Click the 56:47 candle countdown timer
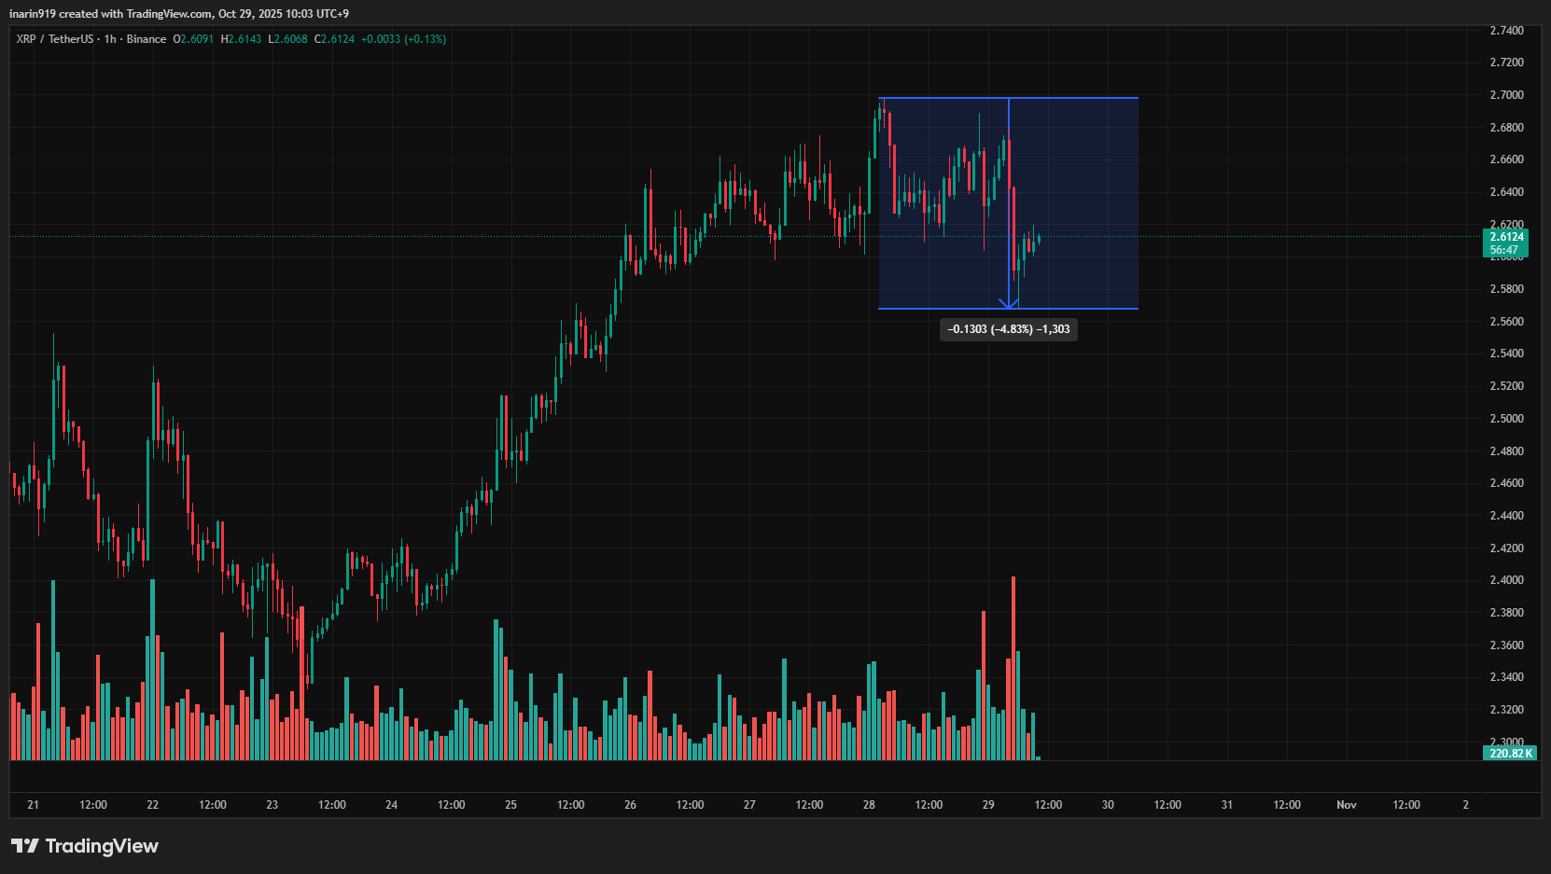Screen dimensions: 1551x874 (x=1504, y=250)
